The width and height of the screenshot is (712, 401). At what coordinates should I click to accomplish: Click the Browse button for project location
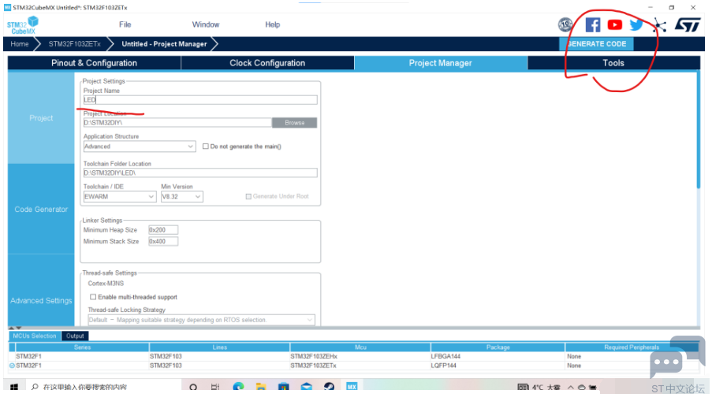[x=294, y=123]
